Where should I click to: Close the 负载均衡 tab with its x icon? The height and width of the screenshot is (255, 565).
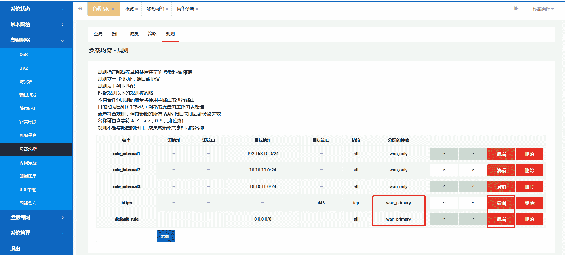(x=113, y=9)
